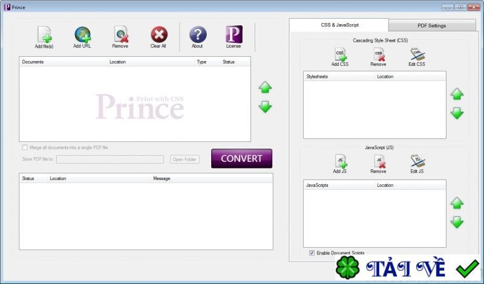The height and width of the screenshot is (284, 484).
Task: Click the Prince logo in title bar
Action: pyautogui.click(x=7, y=7)
